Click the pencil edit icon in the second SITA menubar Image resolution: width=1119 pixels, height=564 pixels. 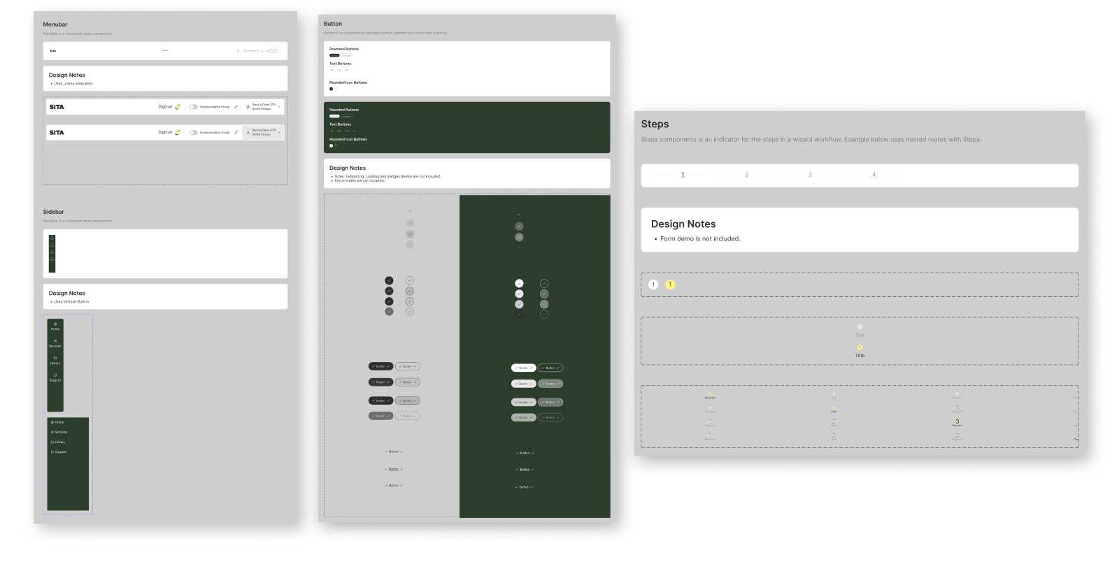click(236, 132)
